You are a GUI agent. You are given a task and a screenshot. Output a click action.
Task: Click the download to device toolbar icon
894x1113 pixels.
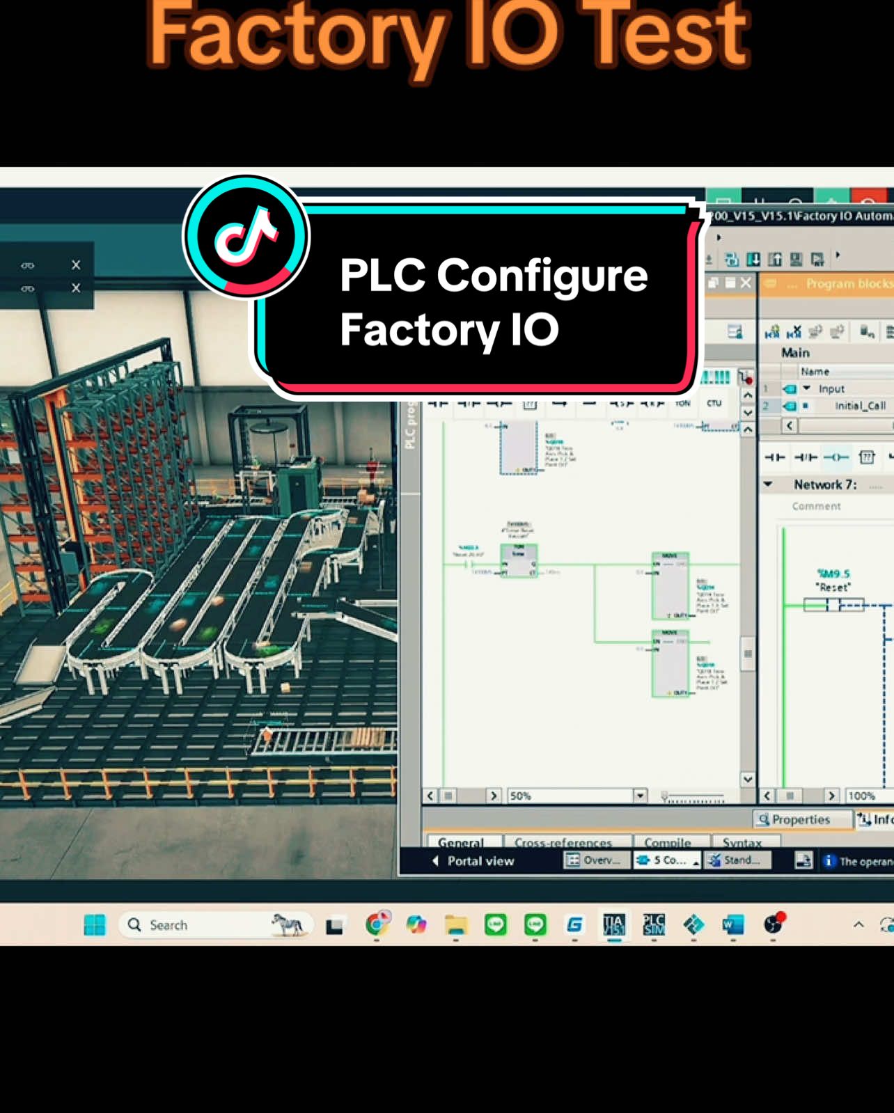click(753, 260)
